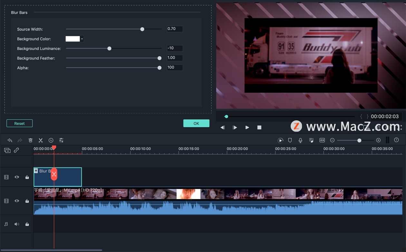Viewport: 406px width, 252px height.
Task: Click the Zoom to Fit timeline icon
Action: 322,140
